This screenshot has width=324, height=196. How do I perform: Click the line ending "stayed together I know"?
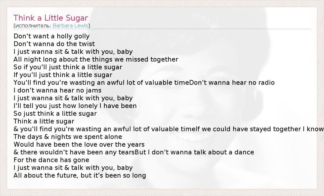168,129
